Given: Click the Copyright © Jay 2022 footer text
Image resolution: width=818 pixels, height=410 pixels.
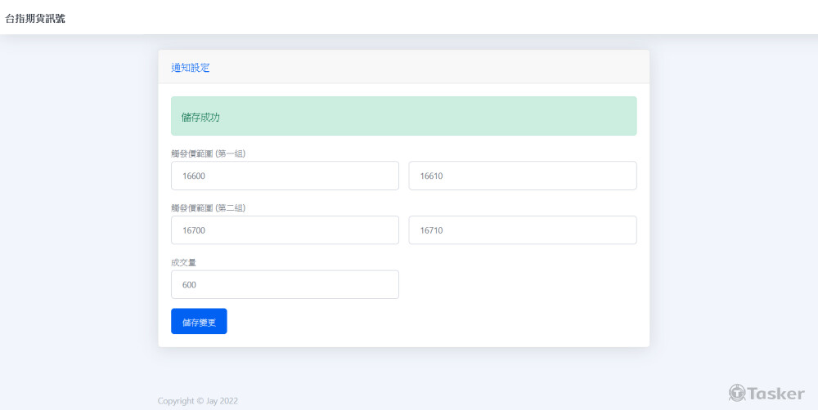Looking at the screenshot, I should tap(198, 401).
